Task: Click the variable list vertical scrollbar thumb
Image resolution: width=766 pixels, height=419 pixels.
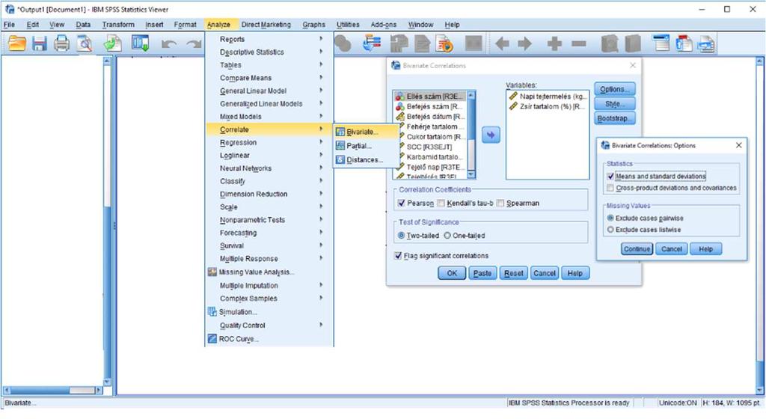Action: click(471, 120)
